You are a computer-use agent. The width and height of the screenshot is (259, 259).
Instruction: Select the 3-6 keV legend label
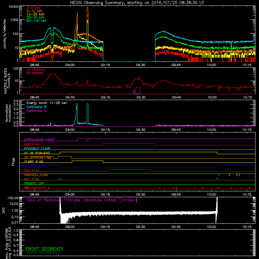pos(34,8)
